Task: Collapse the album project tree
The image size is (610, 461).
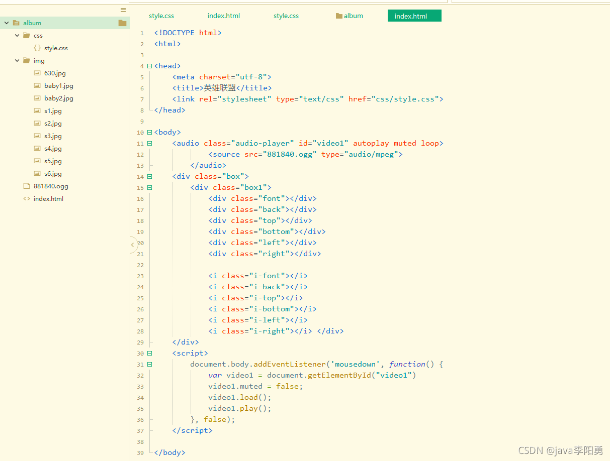Action: click(x=7, y=23)
